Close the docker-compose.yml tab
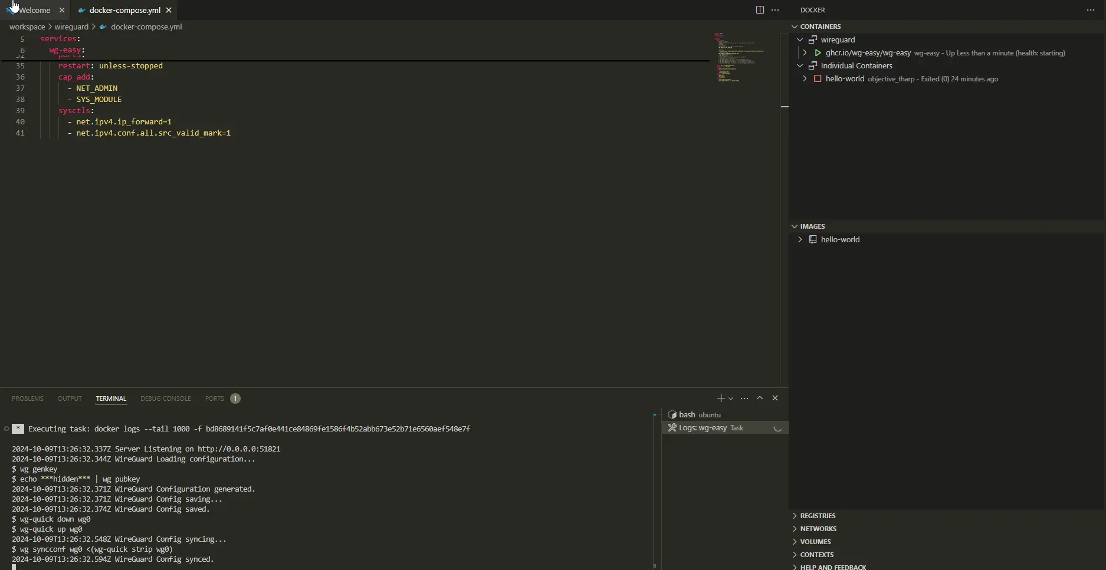 (169, 10)
